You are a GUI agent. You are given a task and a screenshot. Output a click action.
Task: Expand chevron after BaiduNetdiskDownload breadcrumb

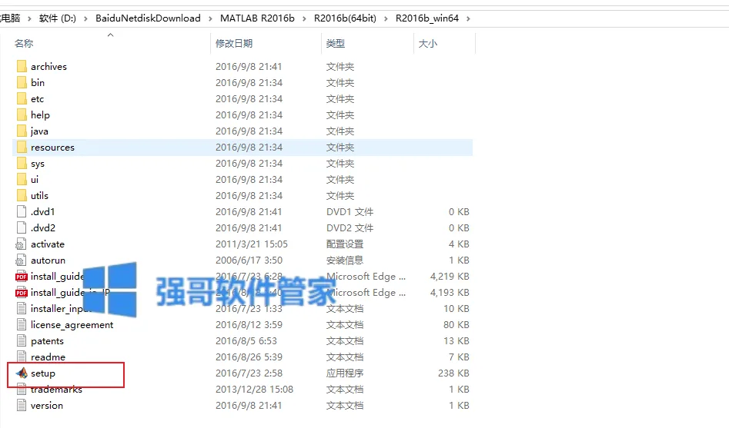[211, 18]
